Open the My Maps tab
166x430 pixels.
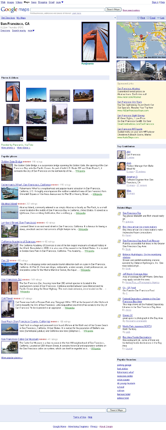tap(21, 17)
